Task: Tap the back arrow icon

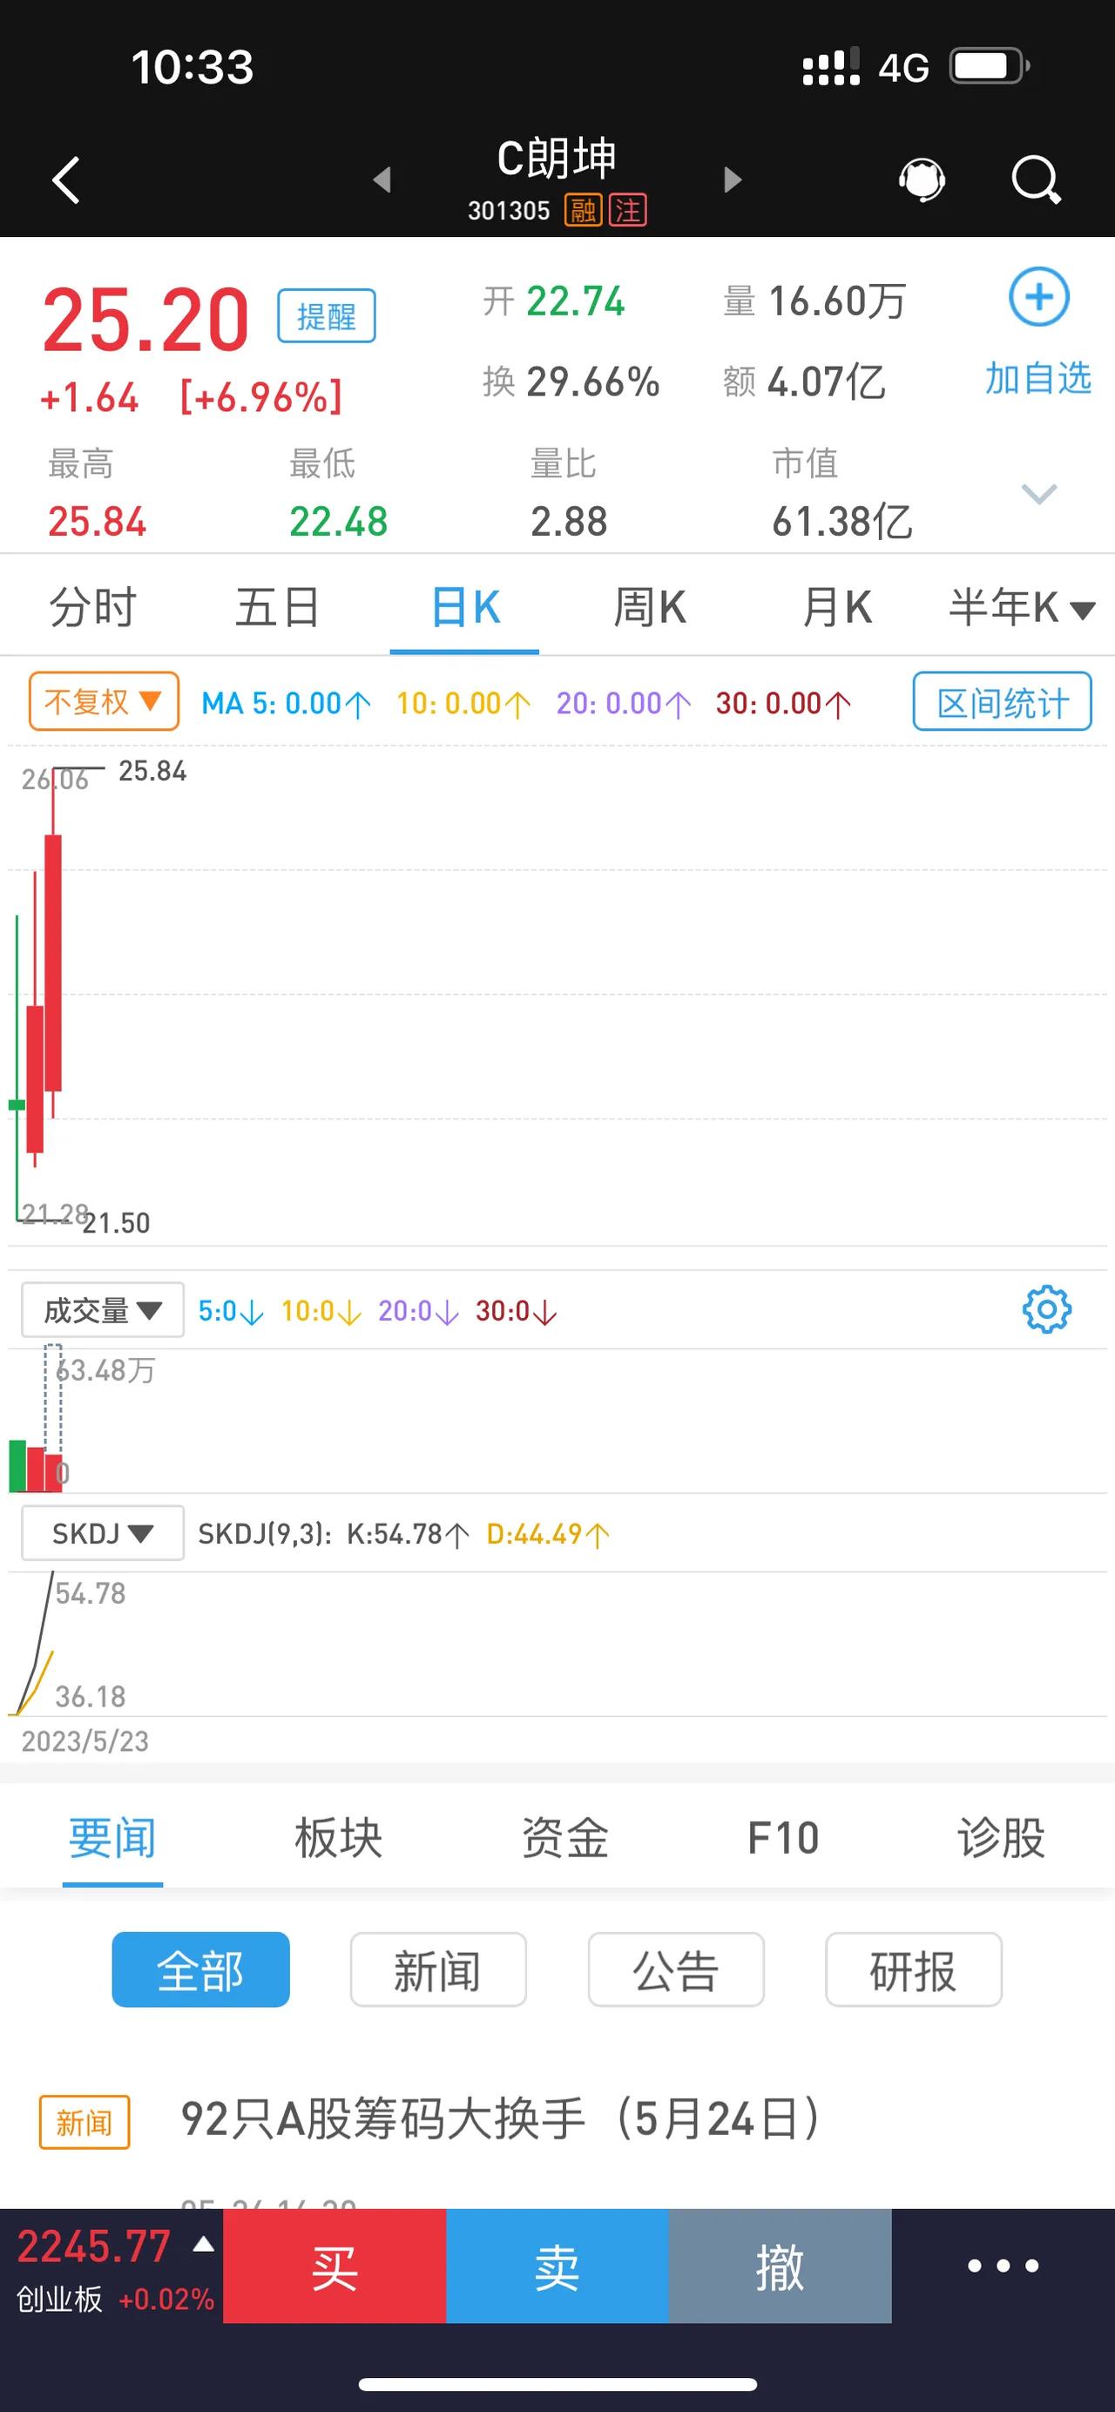Action: (65, 179)
